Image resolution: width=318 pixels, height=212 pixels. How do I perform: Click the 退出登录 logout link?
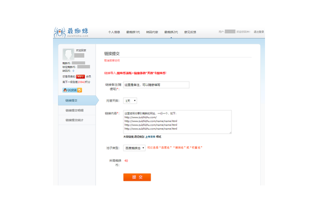click(259, 32)
